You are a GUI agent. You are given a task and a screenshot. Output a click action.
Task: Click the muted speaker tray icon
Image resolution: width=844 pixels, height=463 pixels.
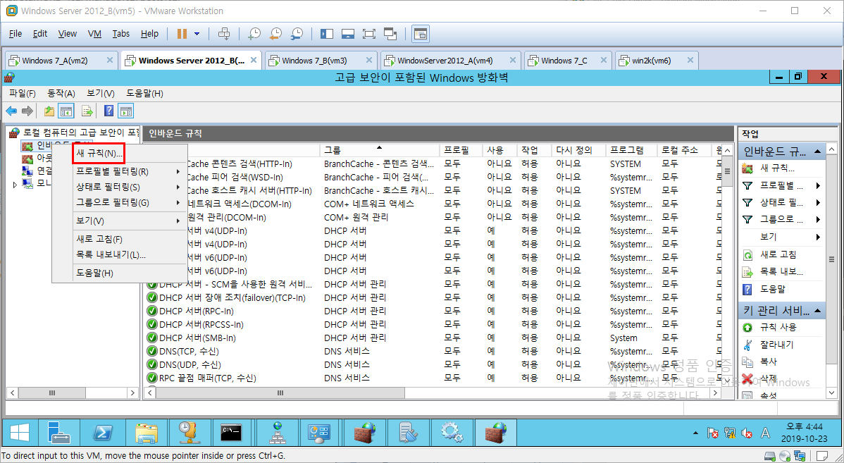click(747, 433)
